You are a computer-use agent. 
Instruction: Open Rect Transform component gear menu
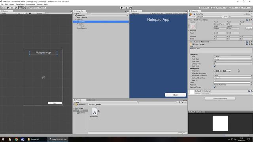[x=251, y=20]
